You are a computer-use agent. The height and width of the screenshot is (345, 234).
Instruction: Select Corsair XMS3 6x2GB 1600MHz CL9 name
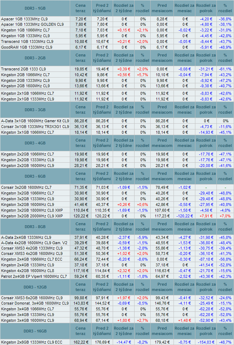pos(32,298)
